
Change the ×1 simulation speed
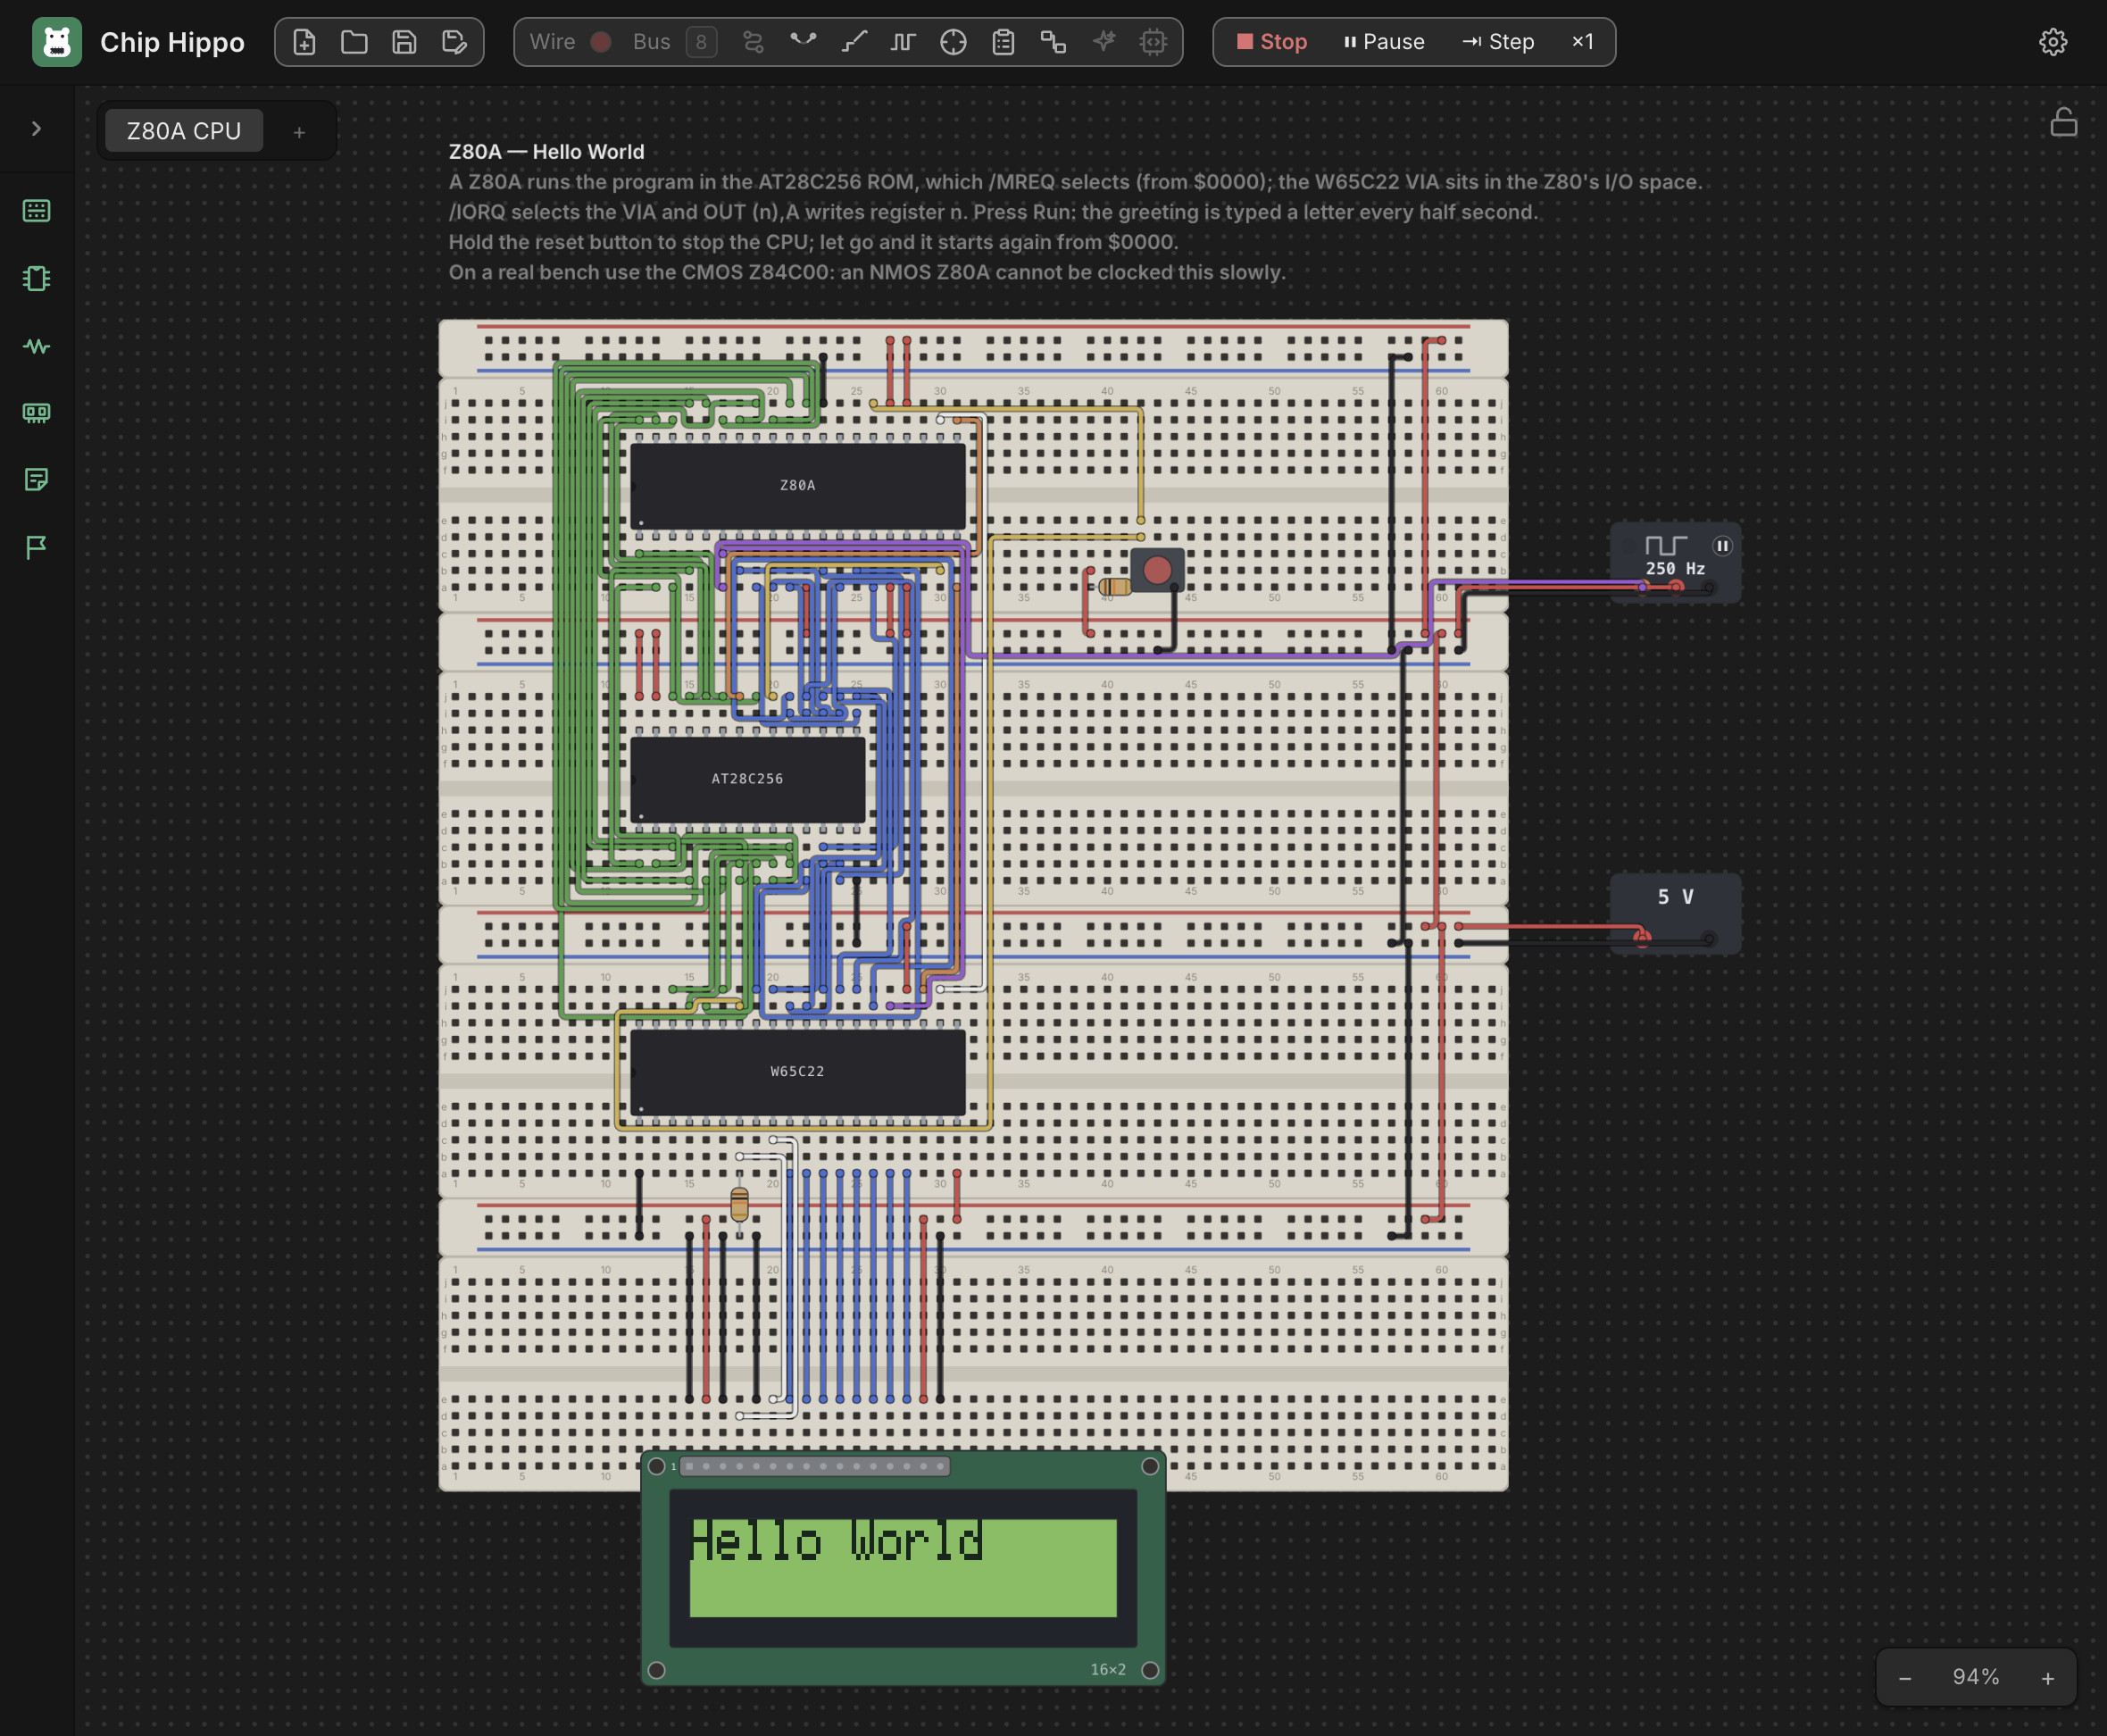[1582, 42]
